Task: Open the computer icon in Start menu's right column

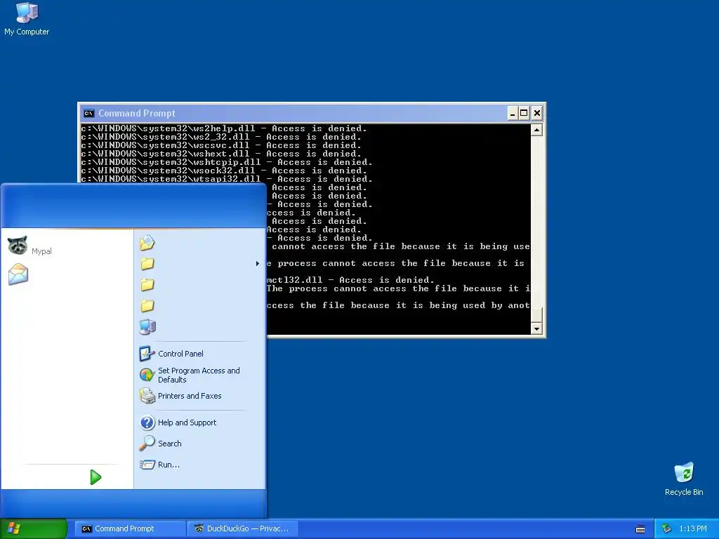Action: pyautogui.click(x=147, y=327)
